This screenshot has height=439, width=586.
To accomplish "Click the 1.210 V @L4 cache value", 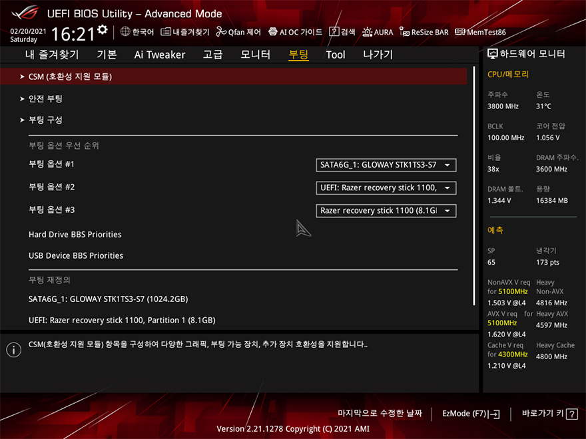I will click(x=506, y=366).
